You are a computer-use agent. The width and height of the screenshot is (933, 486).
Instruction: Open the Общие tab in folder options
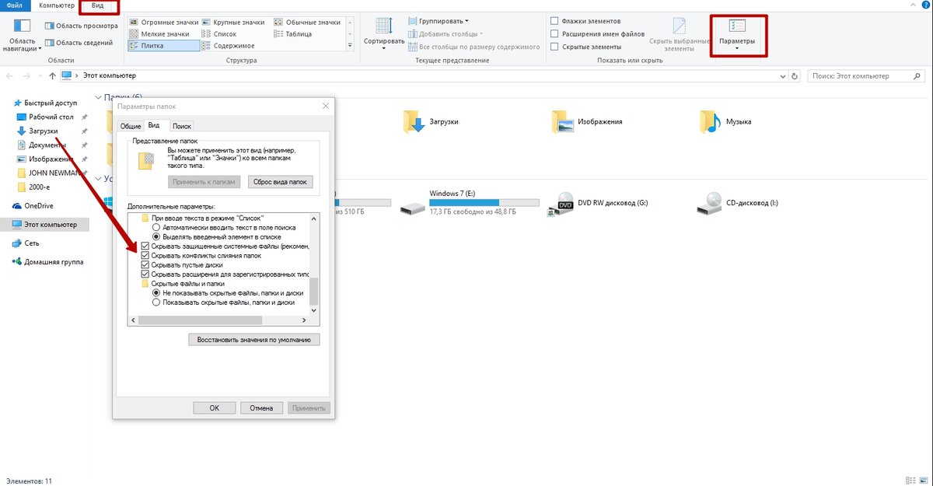[x=130, y=126]
